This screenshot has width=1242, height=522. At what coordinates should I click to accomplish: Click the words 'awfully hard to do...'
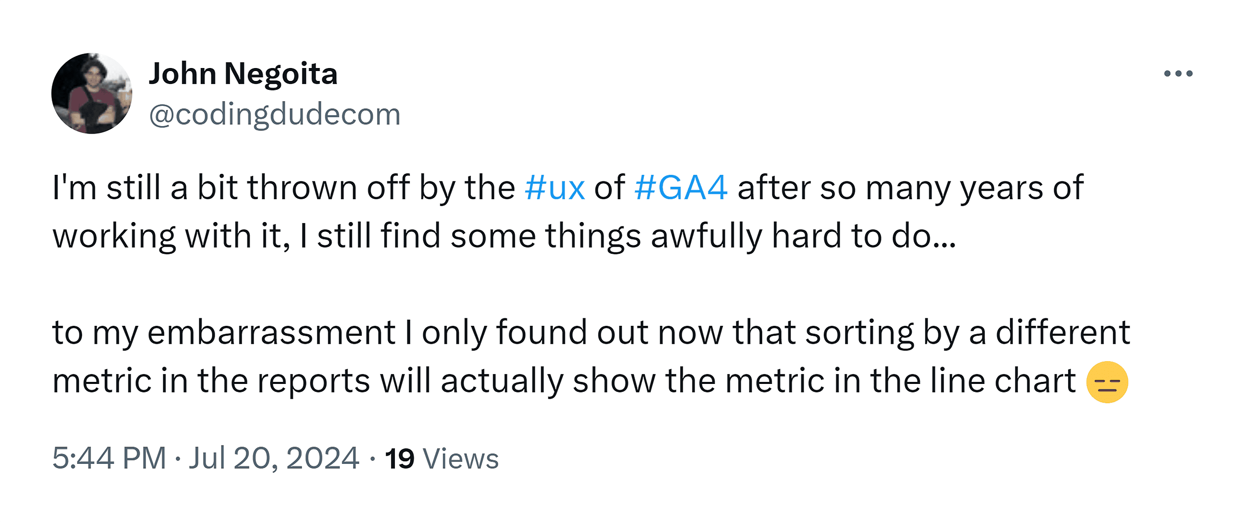pos(803,236)
